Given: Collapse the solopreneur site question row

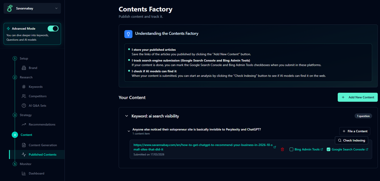Looking at the screenshot, I should pos(129,131).
